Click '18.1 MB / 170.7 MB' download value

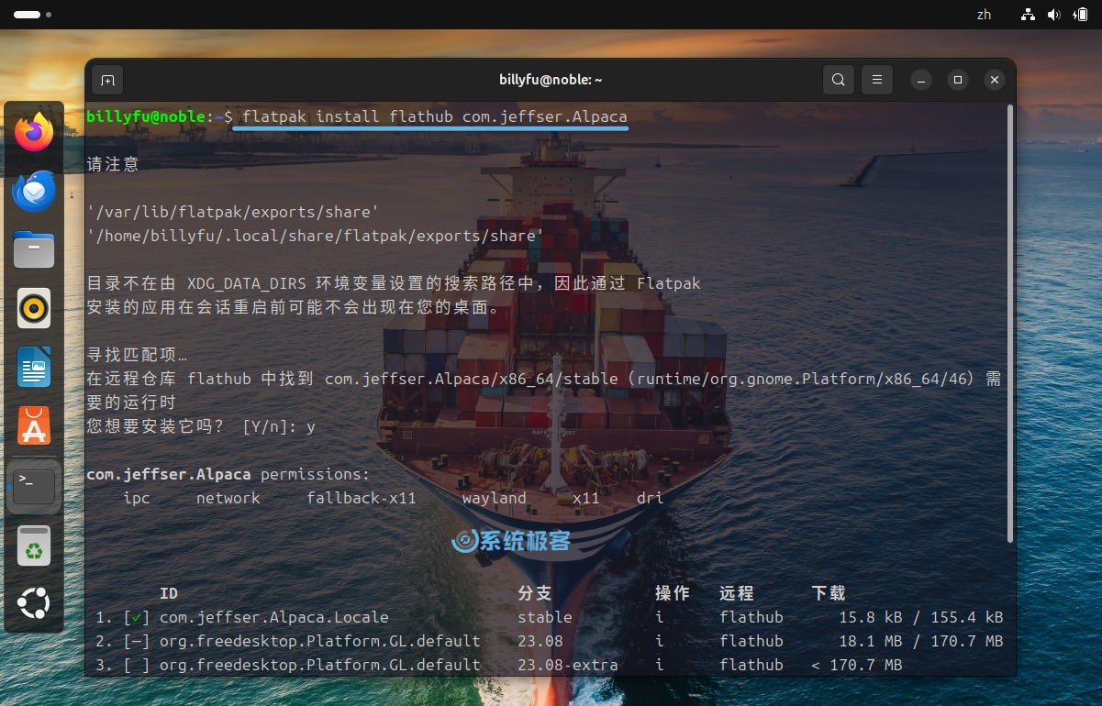point(921,641)
